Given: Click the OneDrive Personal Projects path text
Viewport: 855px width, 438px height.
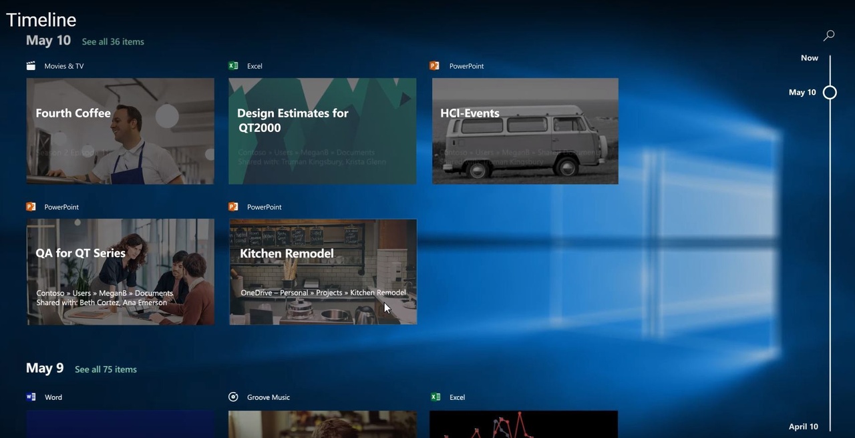Looking at the screenshot, I should click(x=323, y=293).
